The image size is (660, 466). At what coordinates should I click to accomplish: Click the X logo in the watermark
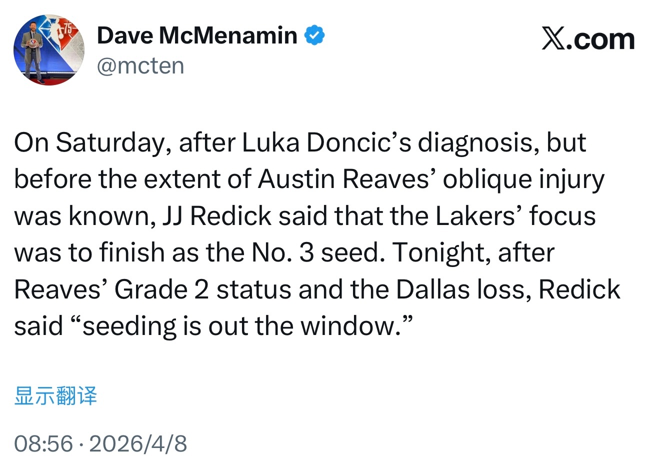554,39
